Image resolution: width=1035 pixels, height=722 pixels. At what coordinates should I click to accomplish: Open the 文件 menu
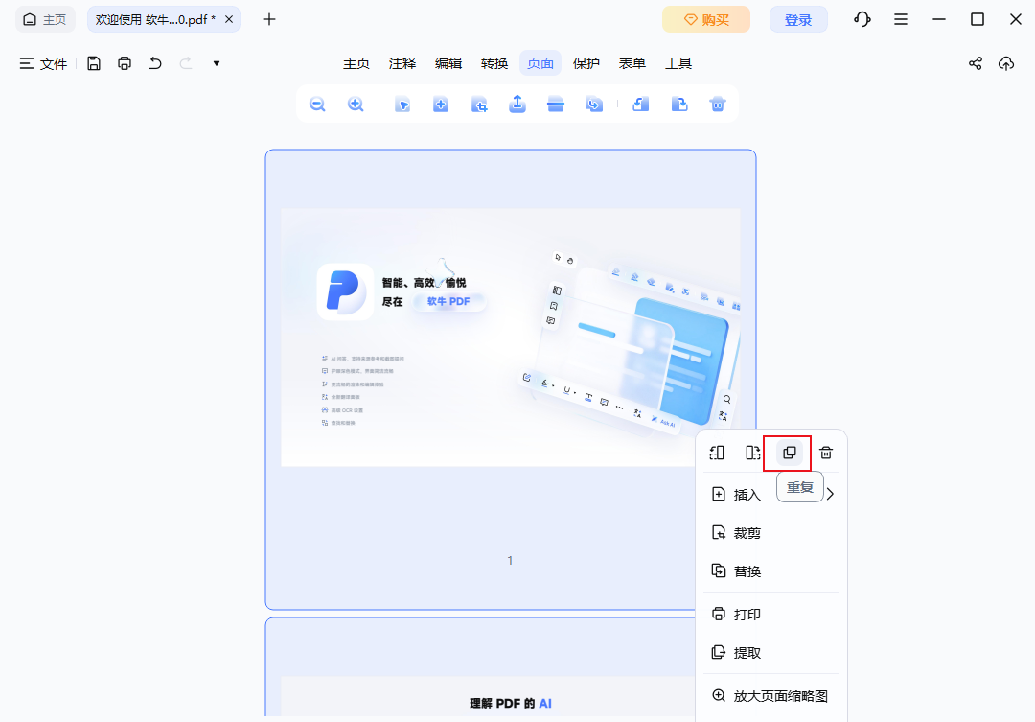(43, 63)
